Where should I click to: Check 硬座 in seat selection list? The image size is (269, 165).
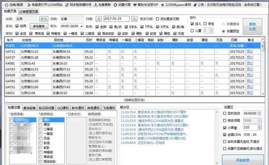(x=41, y=124)
